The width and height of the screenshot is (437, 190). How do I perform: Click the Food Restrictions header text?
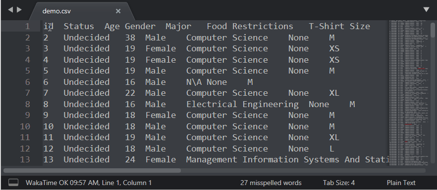click(250, 26)
